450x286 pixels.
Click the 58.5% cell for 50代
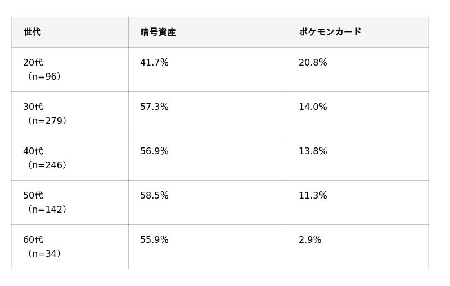click(x=154, y=196)
